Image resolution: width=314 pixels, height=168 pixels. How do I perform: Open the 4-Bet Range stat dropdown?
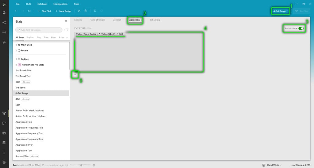(281, 11)
